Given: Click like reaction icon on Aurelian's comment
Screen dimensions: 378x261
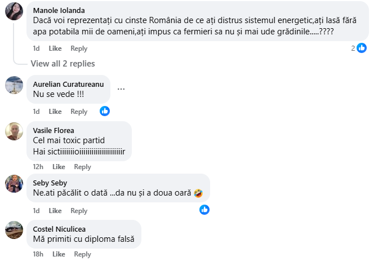Looking at the screenshot, I should tap(105, 111).
